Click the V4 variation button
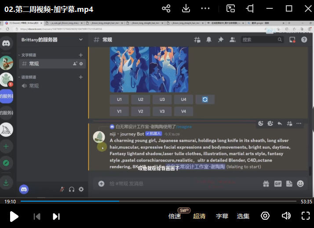The height and width of the screenshot is (228, 314). (183, 111)
